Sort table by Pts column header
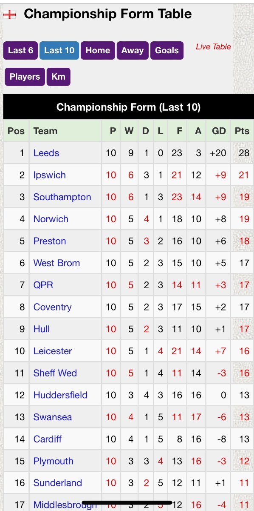This screenshot has height=511, width=254. [x=242, y=131]
